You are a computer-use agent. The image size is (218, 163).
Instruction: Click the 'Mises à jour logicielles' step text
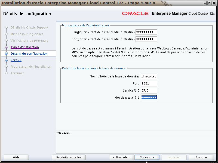click(x=27, y=34)
